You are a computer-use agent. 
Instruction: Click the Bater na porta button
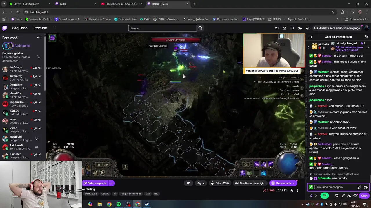pyautogui.click(x=95, y=183)
